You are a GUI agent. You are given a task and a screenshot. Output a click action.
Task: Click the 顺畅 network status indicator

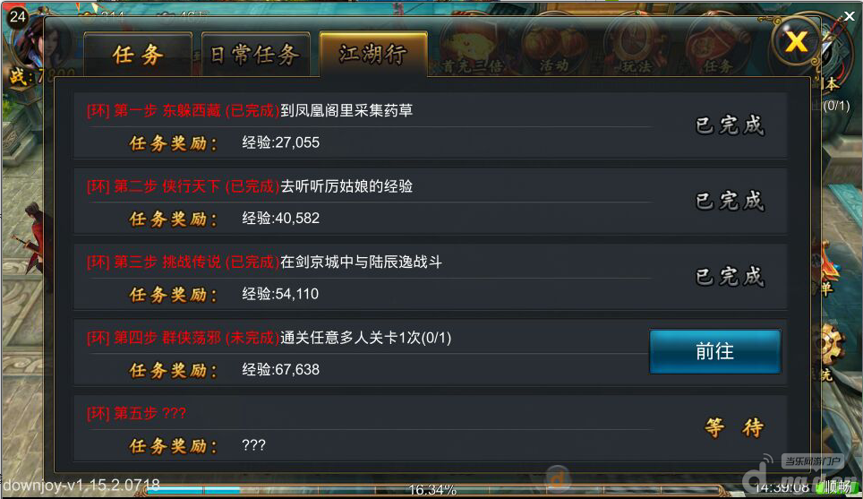tap(838, 486)
